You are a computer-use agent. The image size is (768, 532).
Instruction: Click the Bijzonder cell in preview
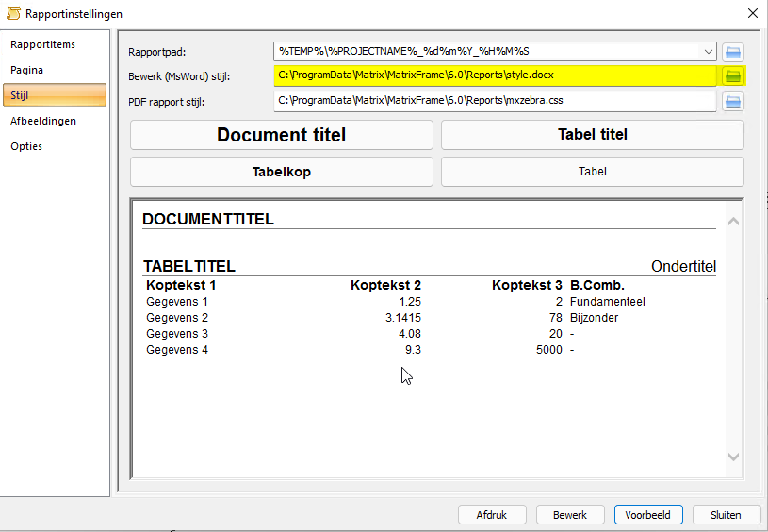594,318
